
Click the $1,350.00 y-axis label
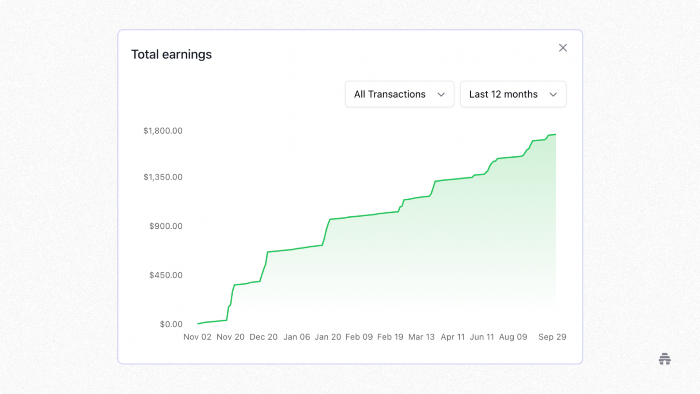point(163,177)
